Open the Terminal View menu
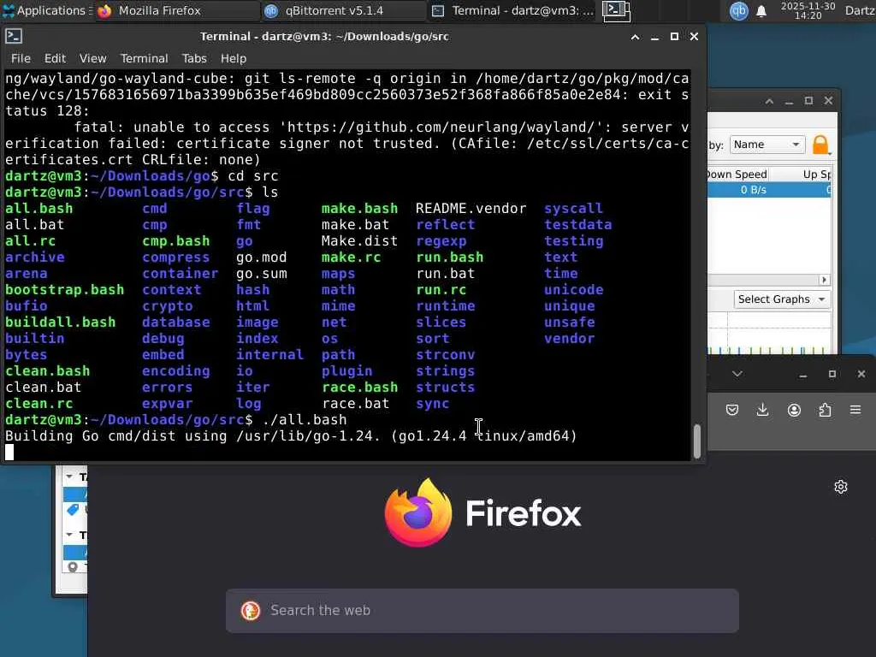Viewport: 876px width, 657px height. (92, 58)
